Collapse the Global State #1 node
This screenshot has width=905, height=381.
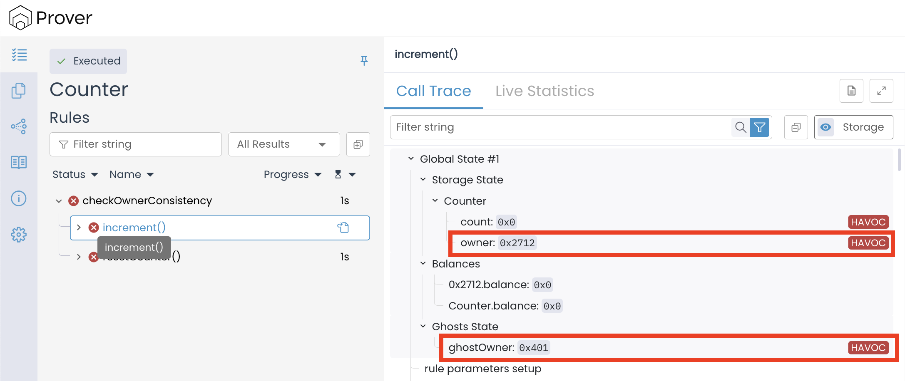[x=411, y=159]
